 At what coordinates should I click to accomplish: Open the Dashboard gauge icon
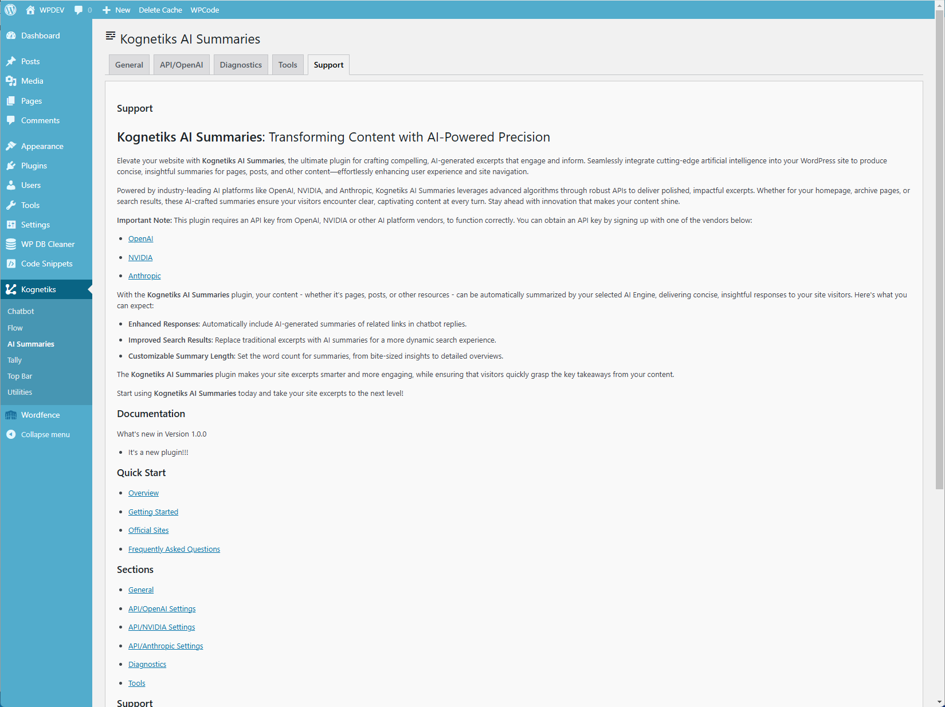(x=11, y=36)
